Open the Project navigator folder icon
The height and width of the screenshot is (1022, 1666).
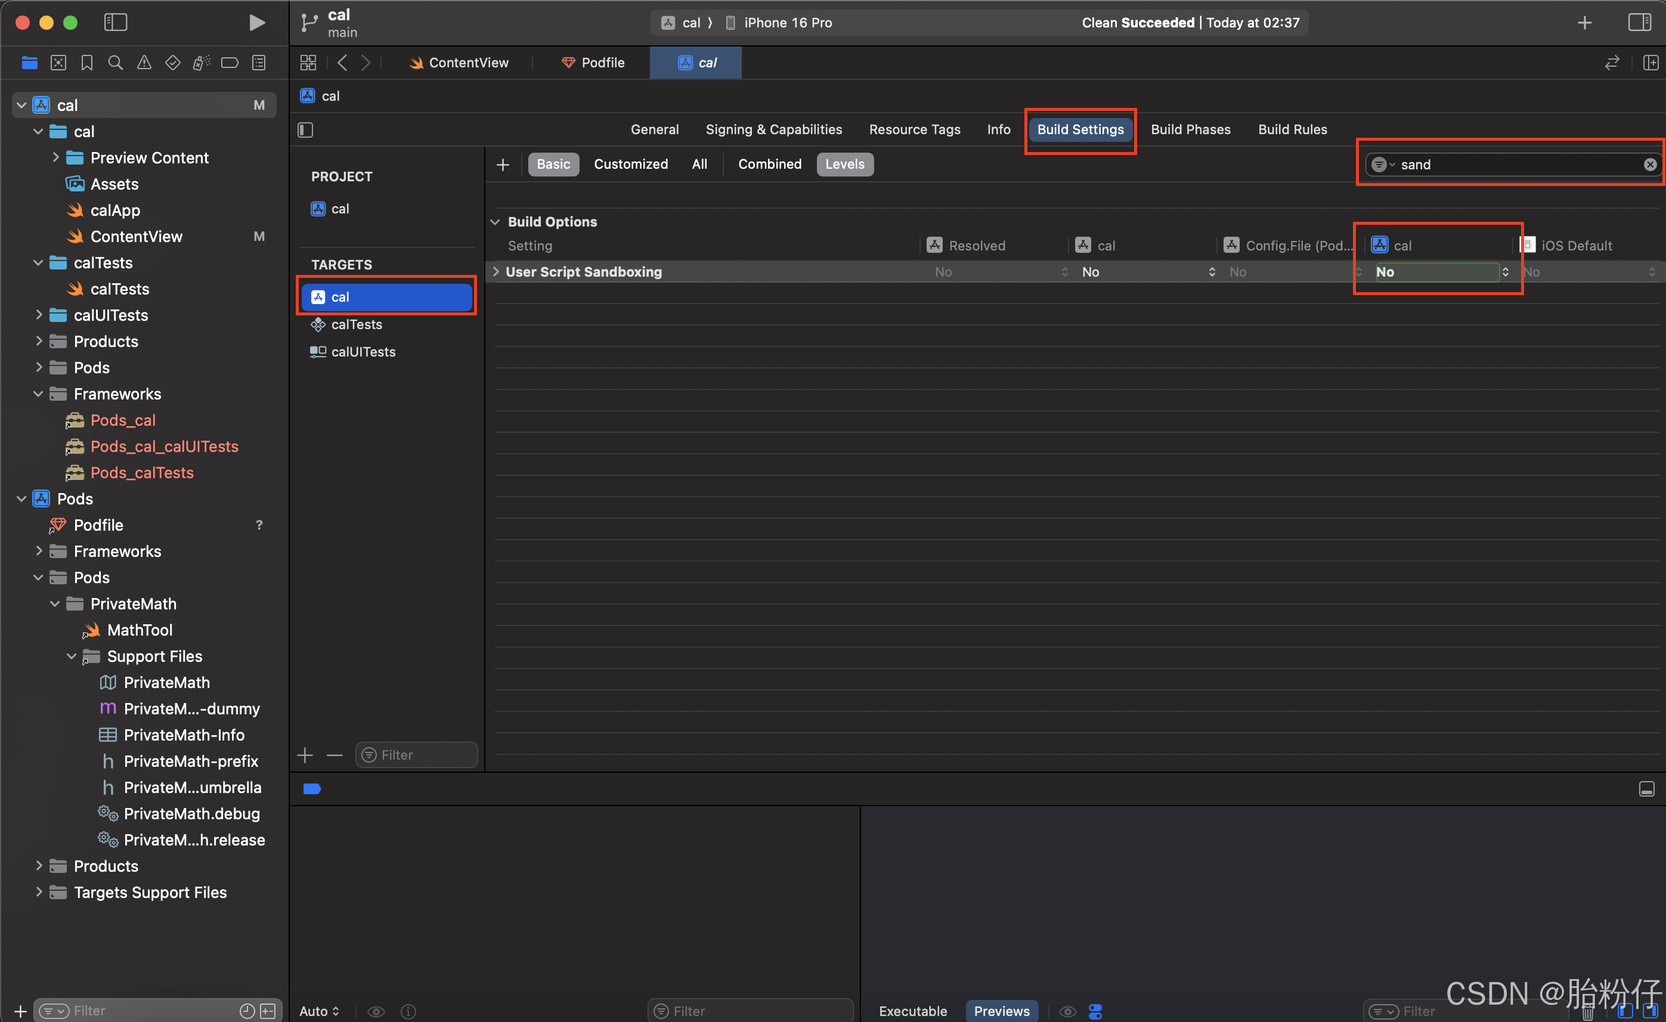pyautogui.click(x=30, y=63)
